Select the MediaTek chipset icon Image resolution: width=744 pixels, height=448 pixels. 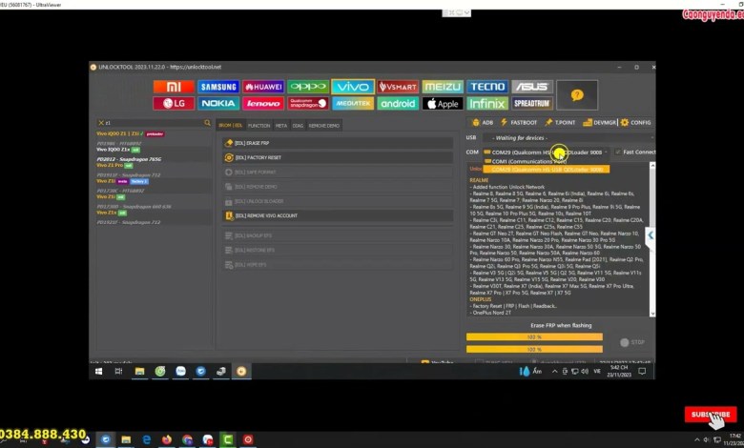(353, 103)
